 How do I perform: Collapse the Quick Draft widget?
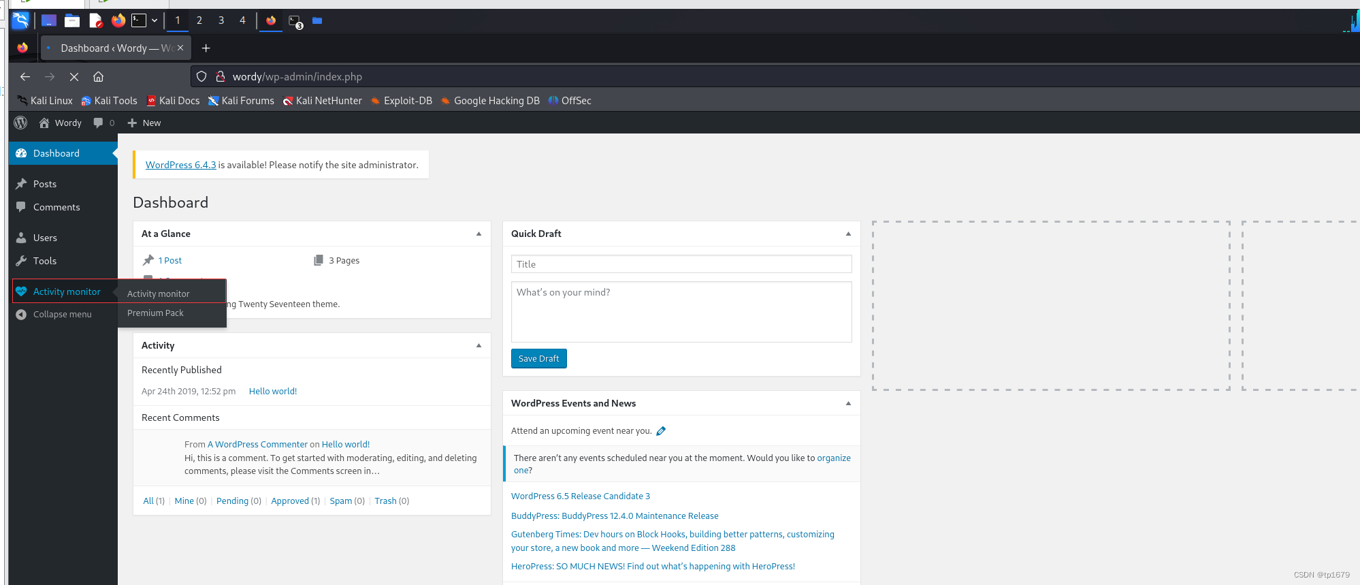point(848,234)
